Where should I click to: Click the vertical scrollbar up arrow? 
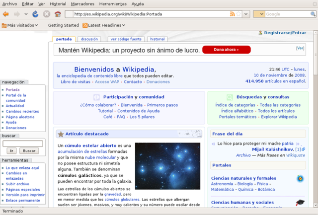point(316,33)
